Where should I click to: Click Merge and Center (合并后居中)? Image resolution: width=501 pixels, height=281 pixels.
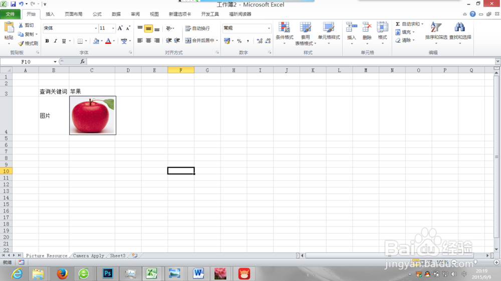click(200, 40)
